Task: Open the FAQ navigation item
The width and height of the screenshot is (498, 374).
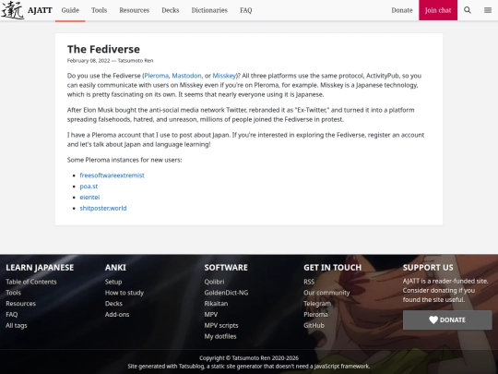Action: tap(246, 10)
